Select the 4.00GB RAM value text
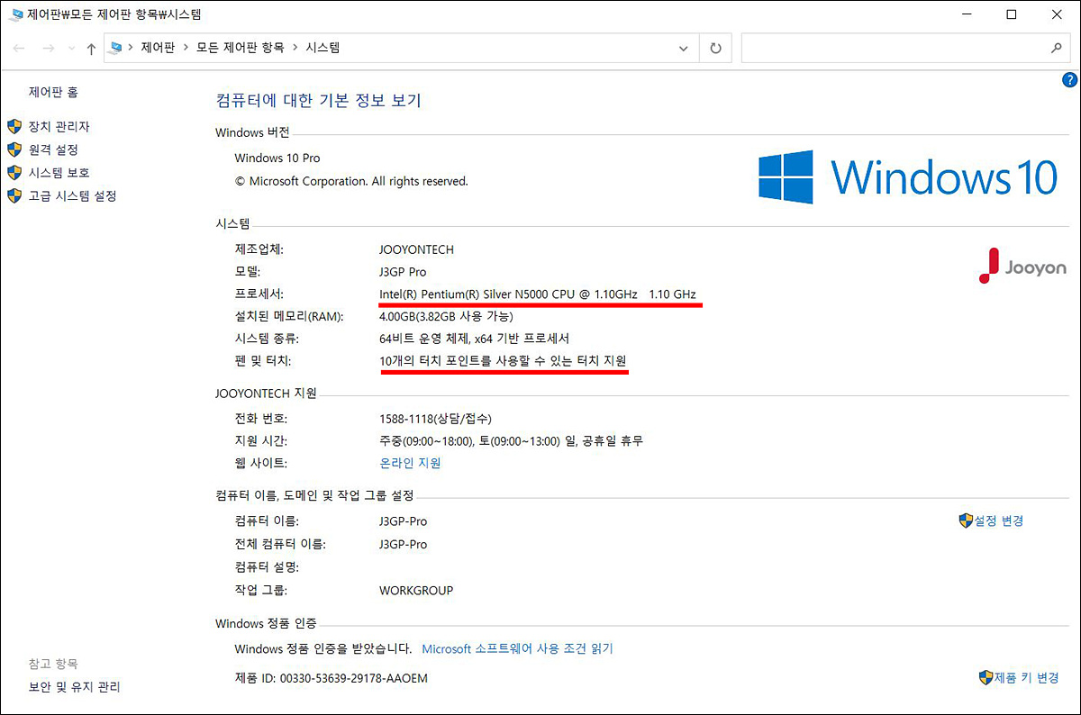This screenshot has height=715, width=1081. click(x=446, y=317)
